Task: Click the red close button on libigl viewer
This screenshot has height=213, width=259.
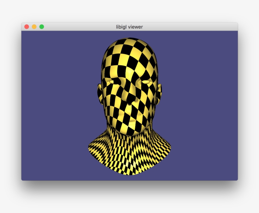Action: 26,27
